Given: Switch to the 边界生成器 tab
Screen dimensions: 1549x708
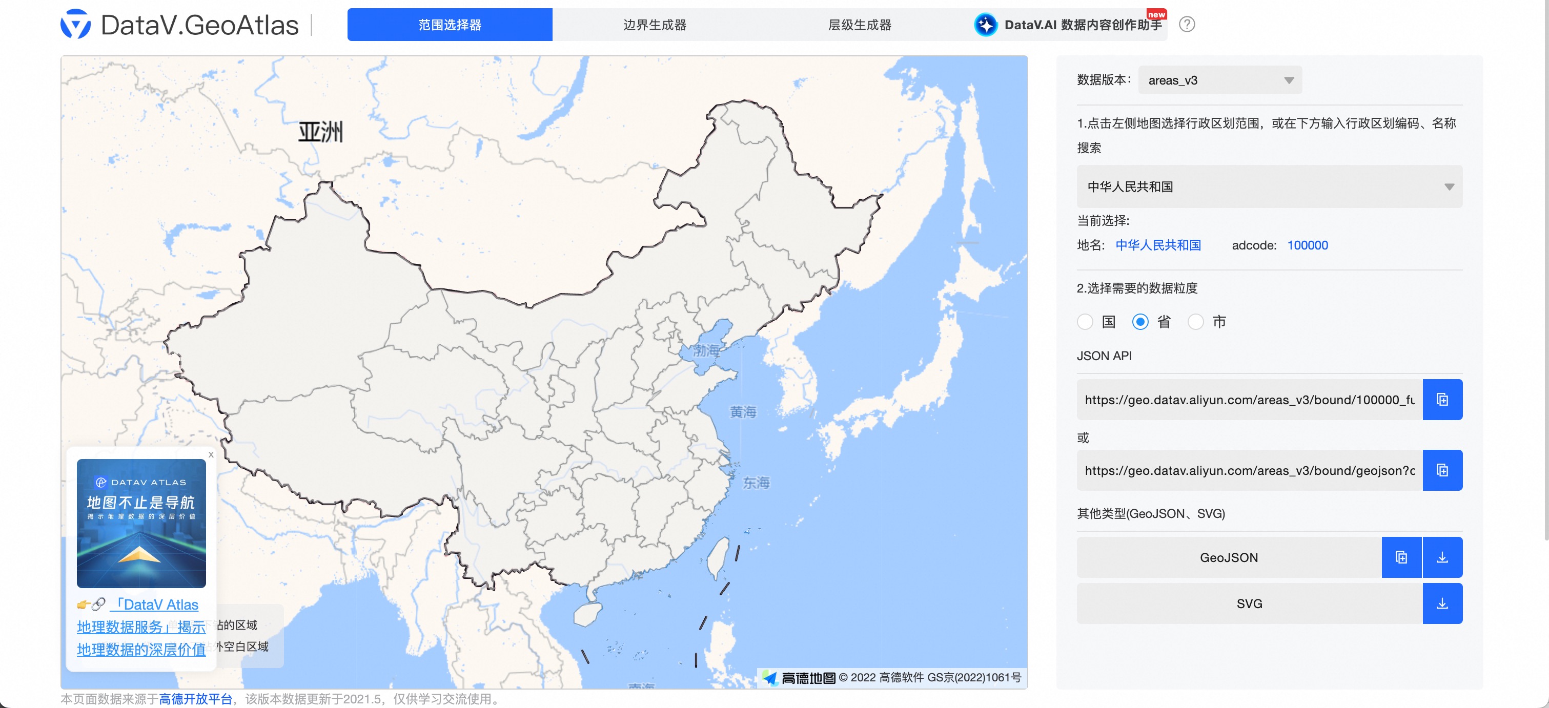Looking at the screenshot, I should 655,25.
